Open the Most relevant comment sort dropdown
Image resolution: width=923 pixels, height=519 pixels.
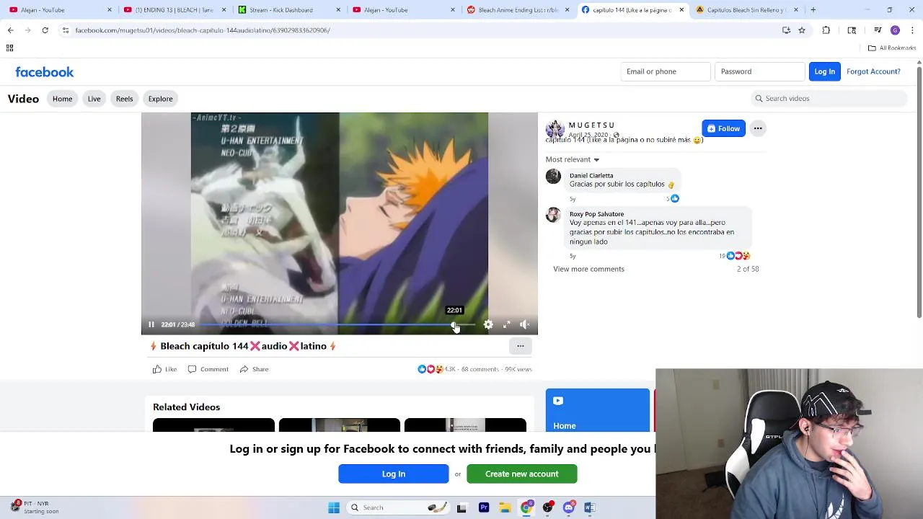click(x=573, y=159)
